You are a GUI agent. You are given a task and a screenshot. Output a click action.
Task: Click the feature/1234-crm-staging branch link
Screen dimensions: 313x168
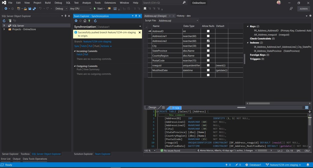pyautogui.click(x=97, y=41)
